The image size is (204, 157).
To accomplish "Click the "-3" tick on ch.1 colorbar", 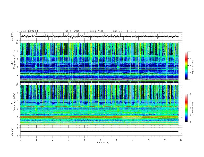I will 190,52.
